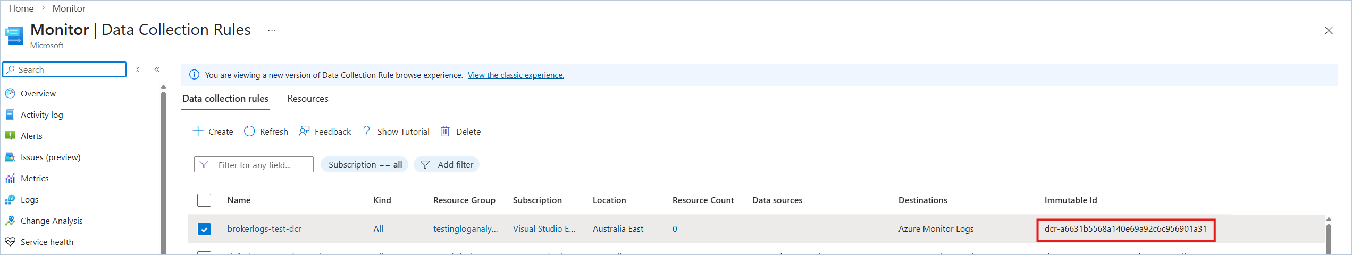Screen dimensions: 1352x255
Task: Click Show Tutorial button label
Action: [x=404, y=131]
